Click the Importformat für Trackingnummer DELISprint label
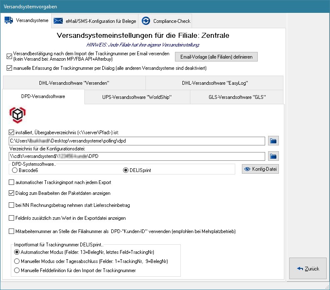Image resolution: width=330 pixels, height=290 pixels. [x=59, y=245]
